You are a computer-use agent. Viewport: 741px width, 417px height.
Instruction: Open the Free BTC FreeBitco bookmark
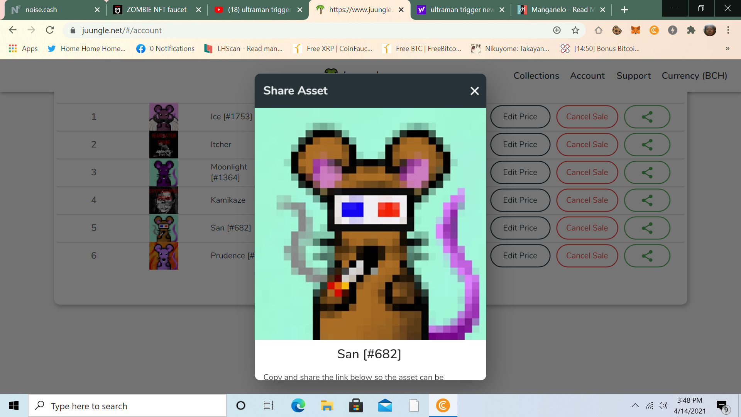coord(422,49)
